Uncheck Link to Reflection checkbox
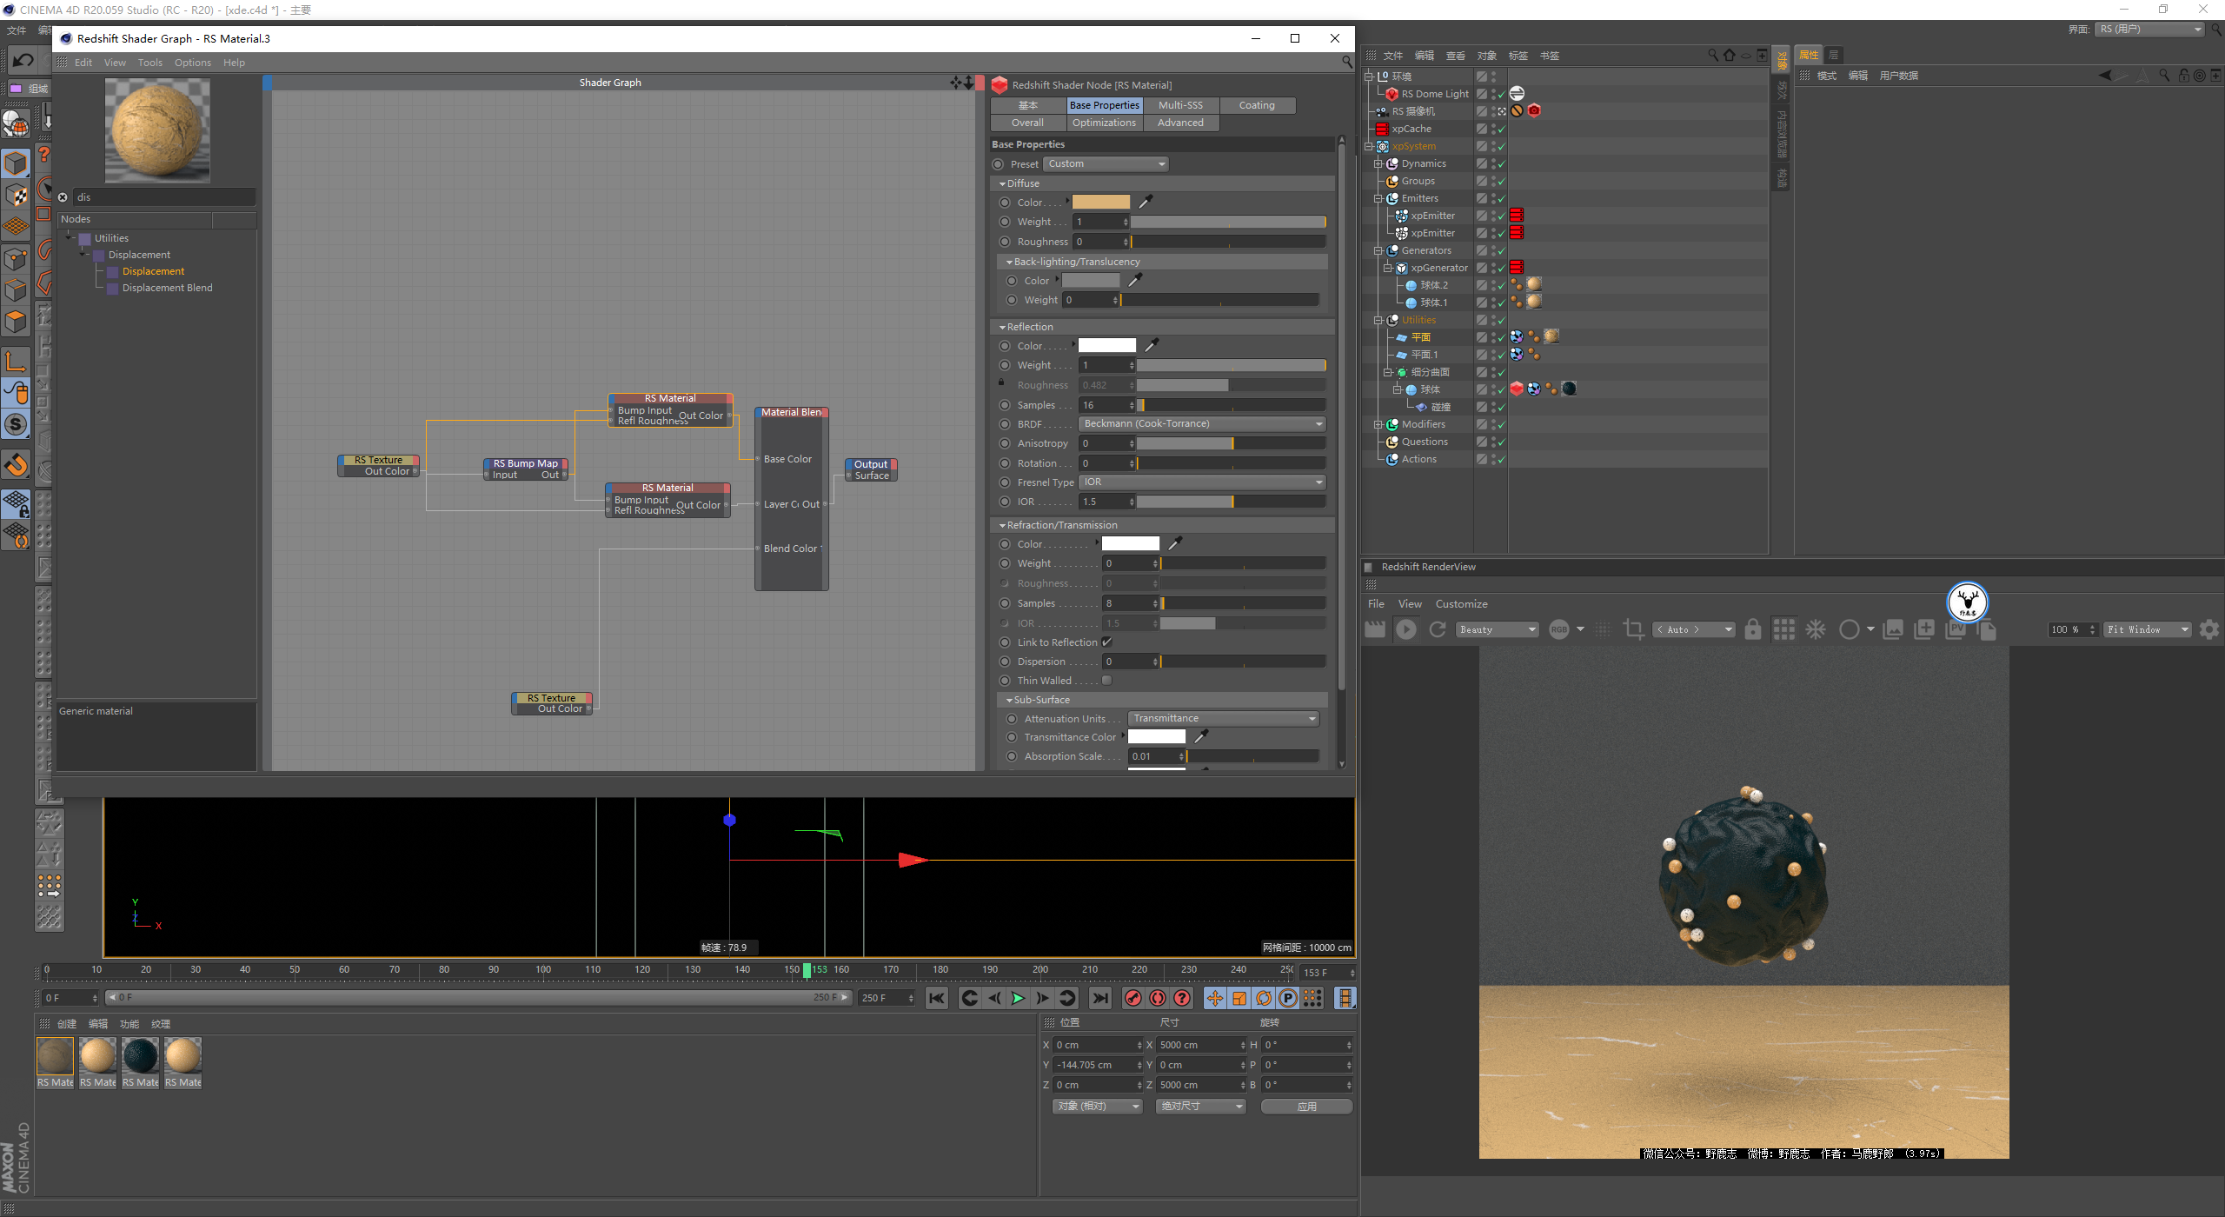The height and width of the screenshot is (1217, 2225). (1106, 642)
